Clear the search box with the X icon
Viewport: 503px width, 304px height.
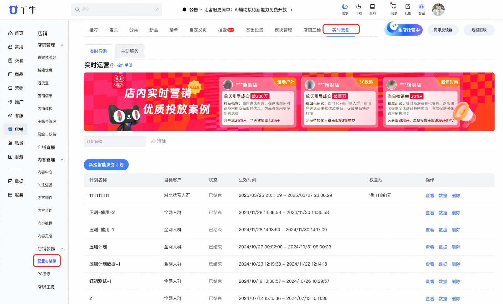[x=157, y=10]
